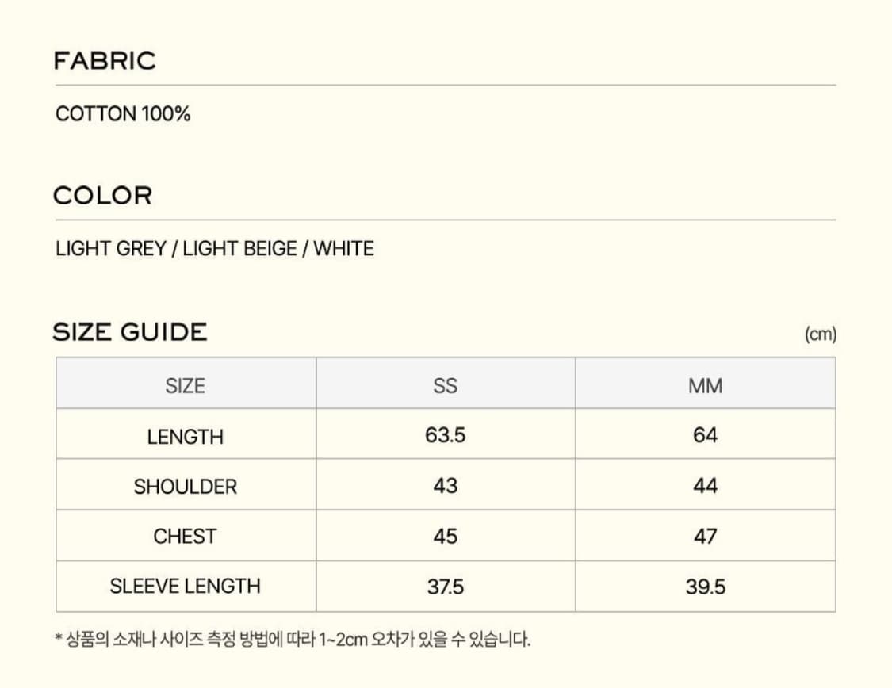The image size is (892, 688).
Task: Select the SIZE column header cell
Action: [186, 386]
